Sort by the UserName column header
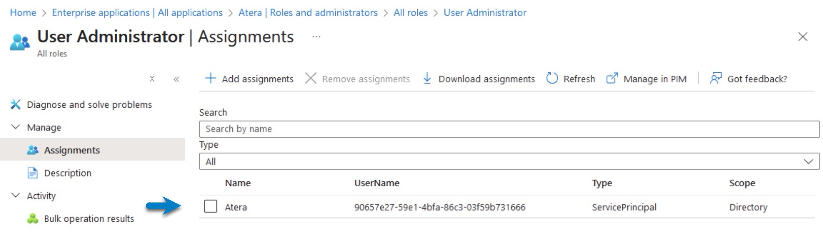This screenshot has height=233, width=823. tap(377, 183)
